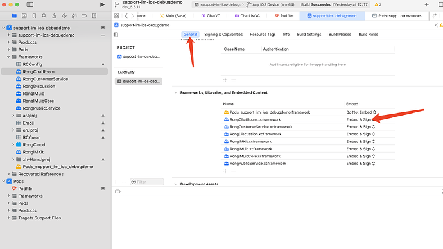The height and width of the screenshot is (249, 443).
Task: Add a new target with plus button
Action: pyautogui.click(x=116, y=182)
